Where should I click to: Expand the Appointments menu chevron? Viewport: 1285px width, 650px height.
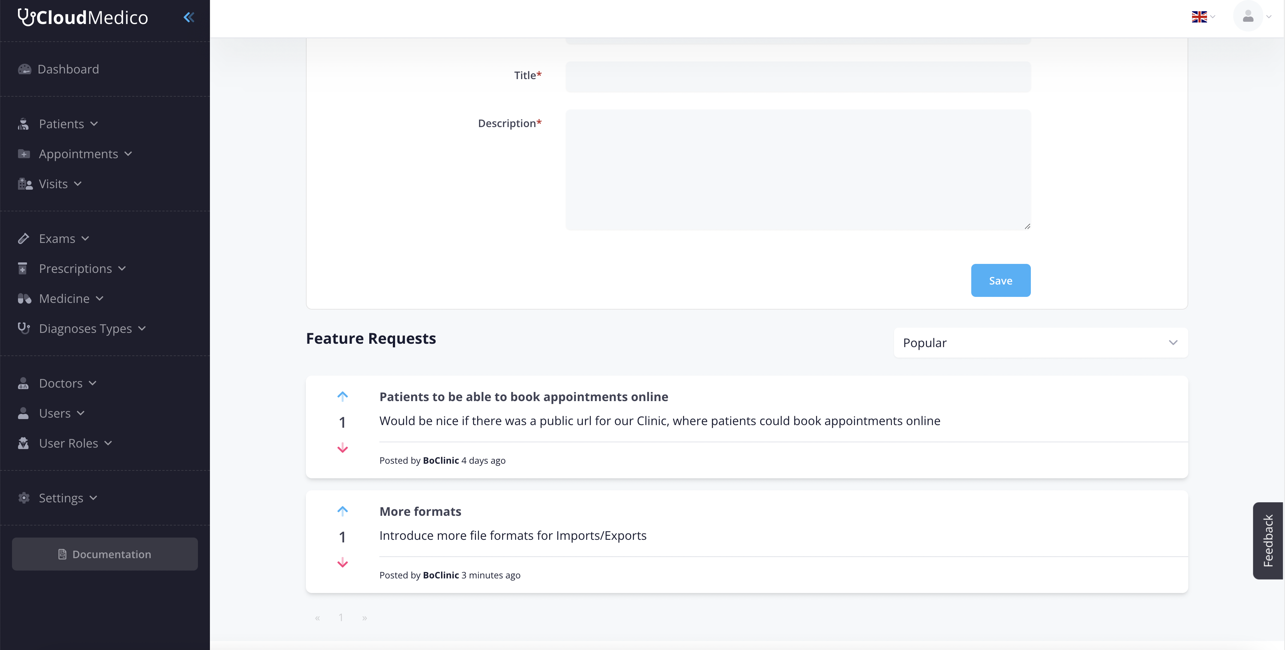pos(128,154)
